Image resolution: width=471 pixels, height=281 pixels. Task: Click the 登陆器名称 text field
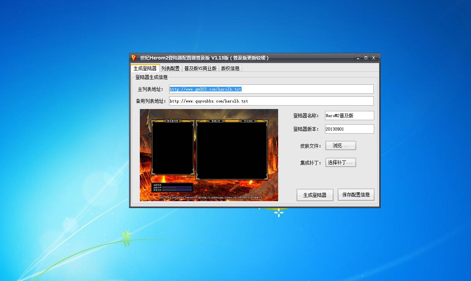click(x=349, y=116)
